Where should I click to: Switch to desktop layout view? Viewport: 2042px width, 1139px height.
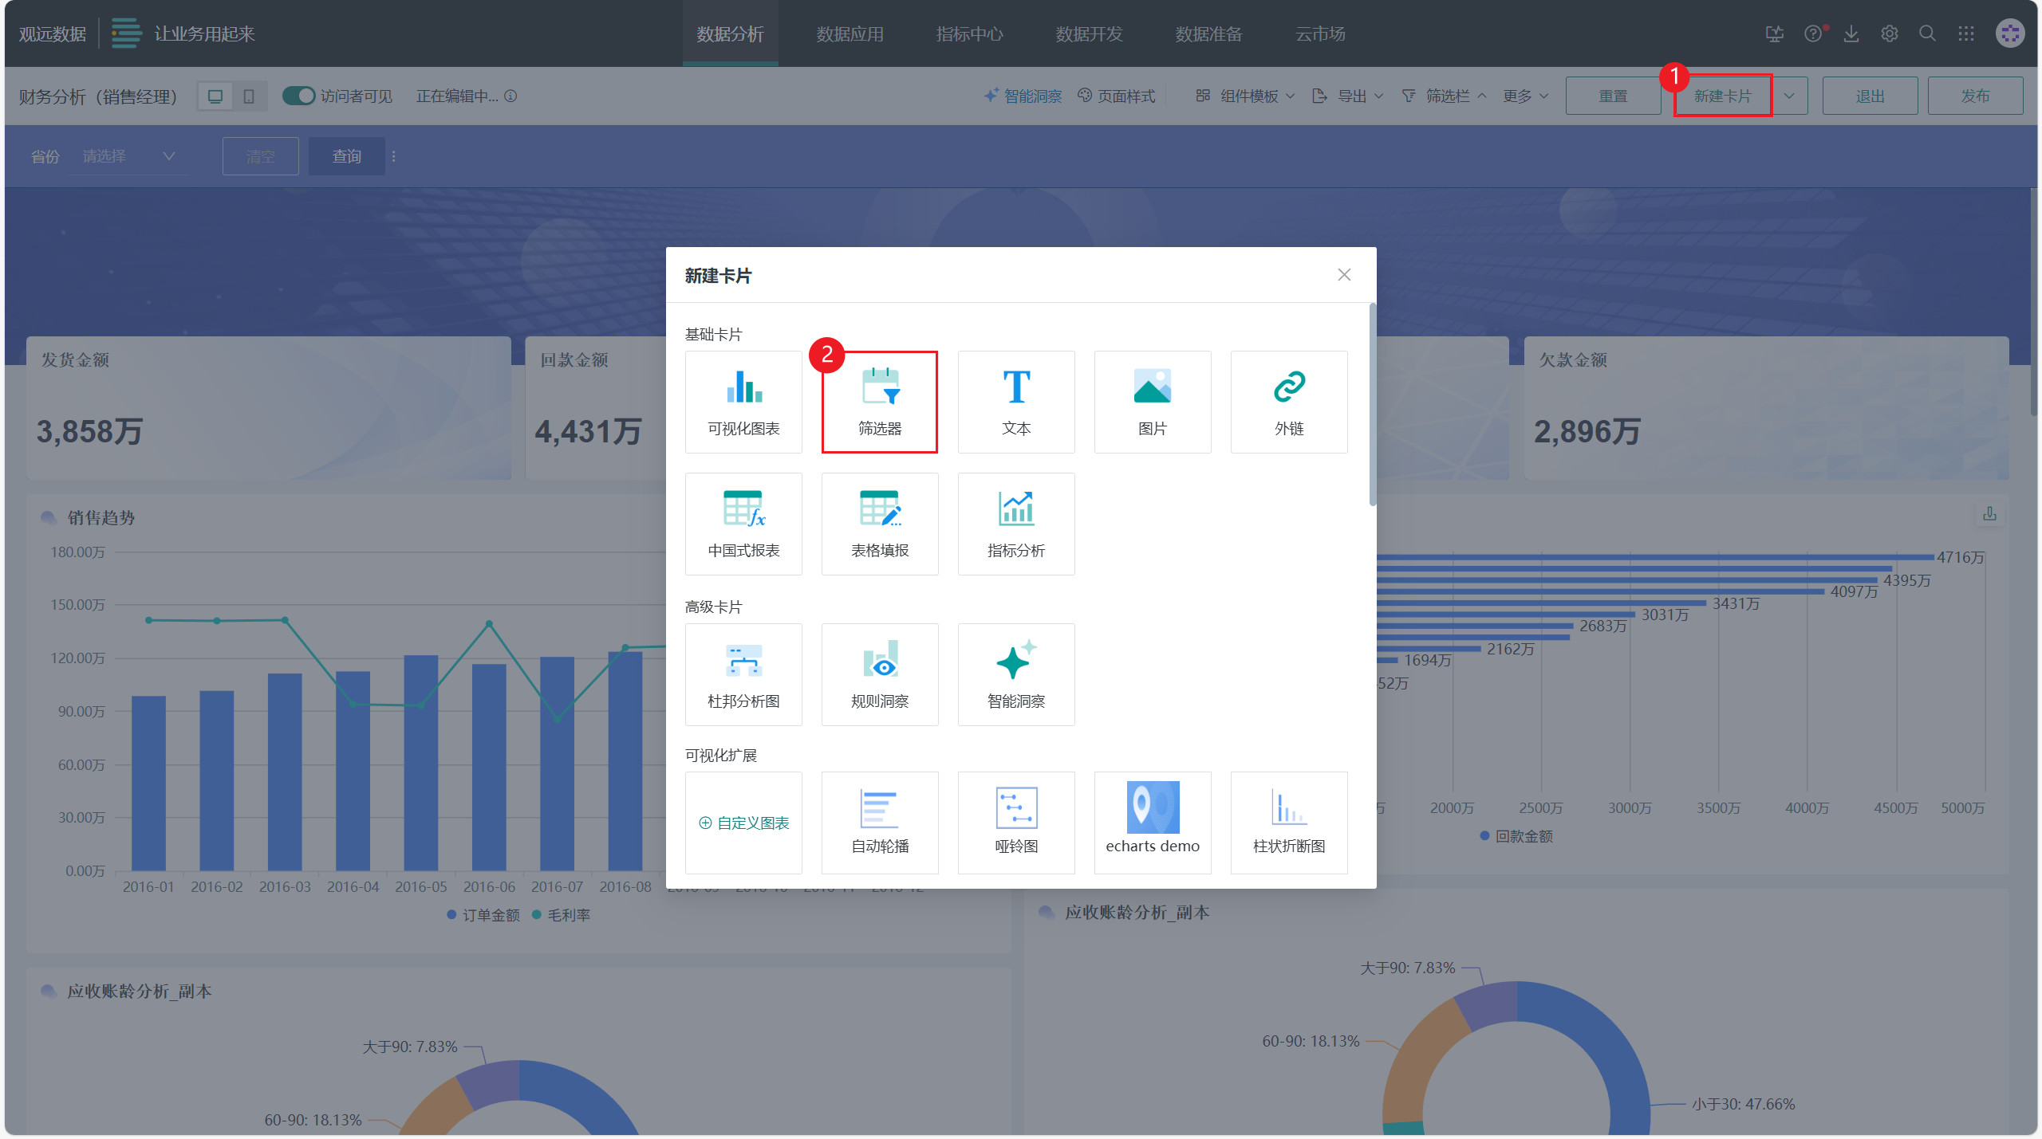(215, 96)
